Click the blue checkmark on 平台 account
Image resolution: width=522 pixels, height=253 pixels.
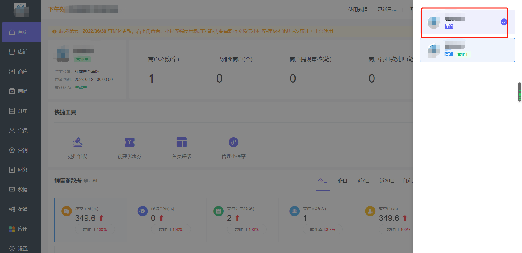click(x=504, y=22)
